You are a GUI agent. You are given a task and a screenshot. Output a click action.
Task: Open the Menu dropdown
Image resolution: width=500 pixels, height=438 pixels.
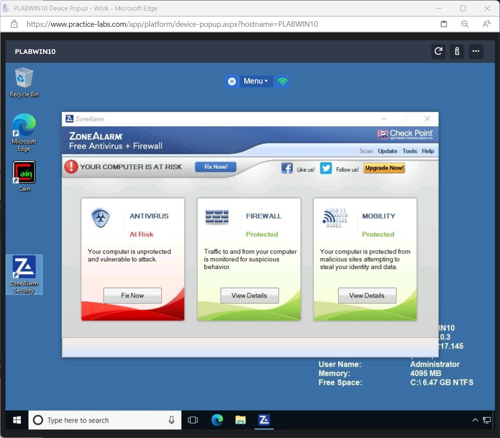tap(255, 81)
